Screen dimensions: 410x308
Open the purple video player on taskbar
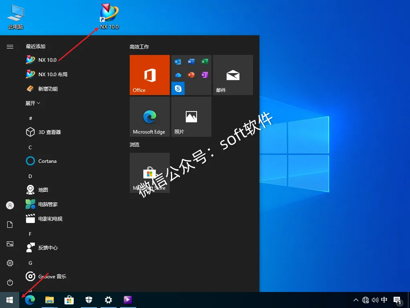coord(128,300)
